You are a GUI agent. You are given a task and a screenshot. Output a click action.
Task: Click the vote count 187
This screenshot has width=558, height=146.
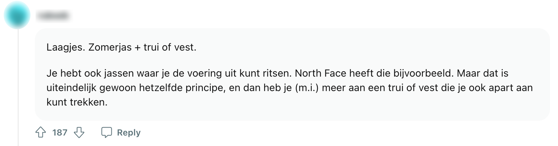tap(60, 133)
